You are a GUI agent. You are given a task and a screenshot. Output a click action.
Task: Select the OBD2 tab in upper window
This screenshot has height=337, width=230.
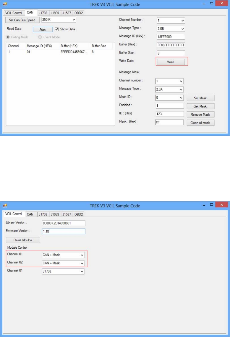[x=79, y=13]
